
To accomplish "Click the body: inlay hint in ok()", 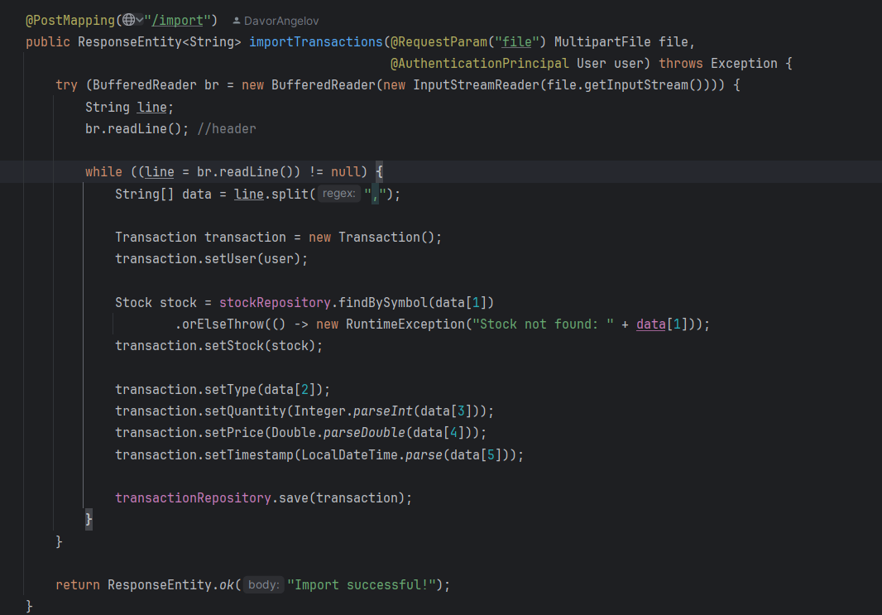I will (x=263, y=585).
